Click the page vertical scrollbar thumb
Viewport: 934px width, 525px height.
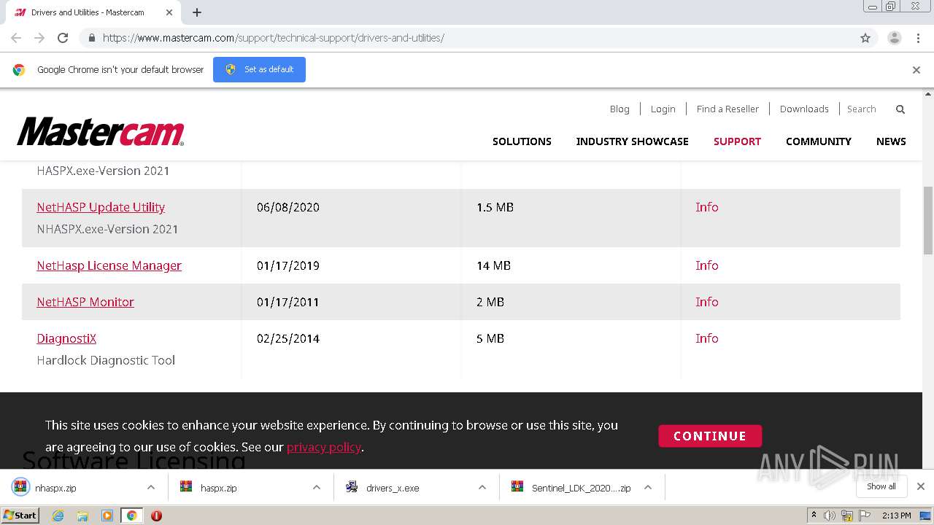click(928, 221)
